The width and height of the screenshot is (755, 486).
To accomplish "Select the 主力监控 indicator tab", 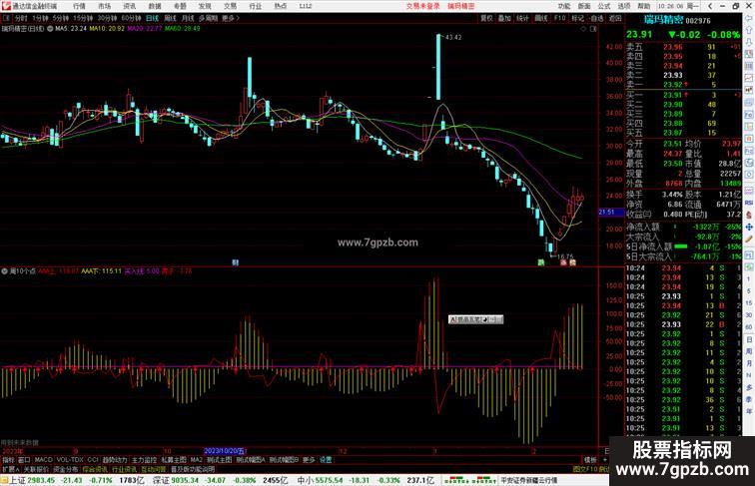I will coord(144,460).
